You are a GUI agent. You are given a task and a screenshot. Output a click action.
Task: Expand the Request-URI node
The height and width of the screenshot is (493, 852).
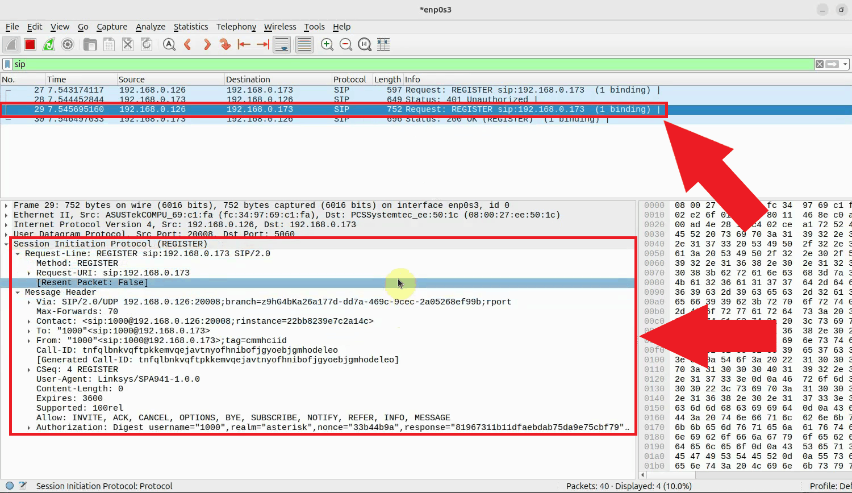click(x=29, y=273)
